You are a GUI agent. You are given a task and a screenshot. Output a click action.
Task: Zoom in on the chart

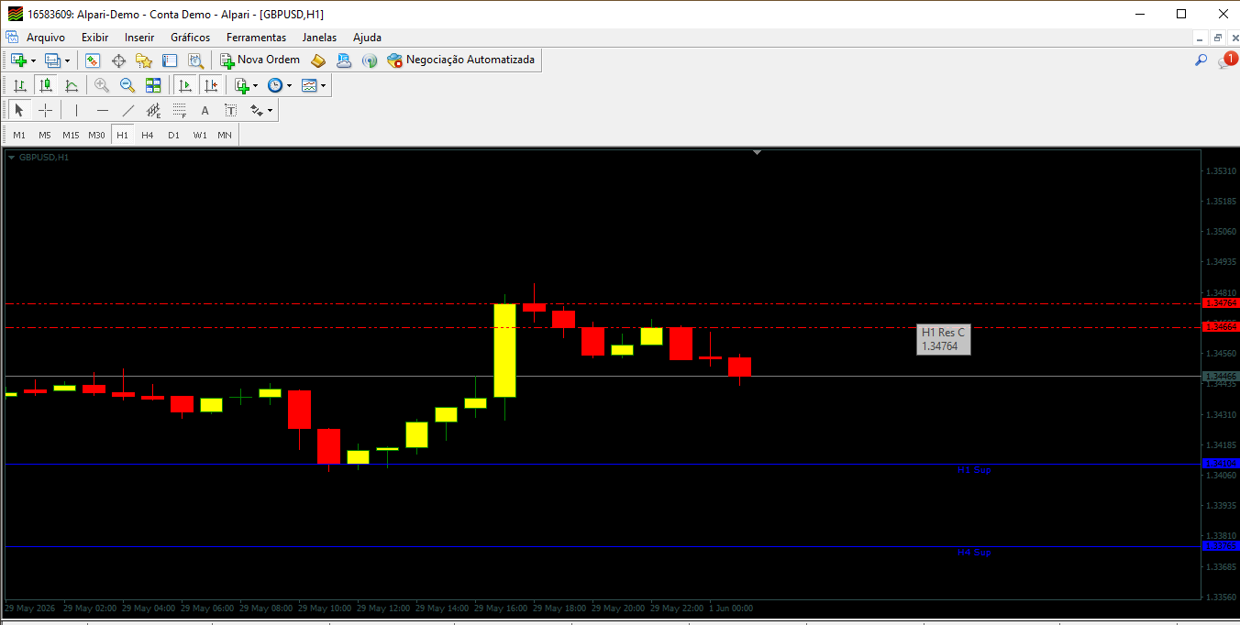tap(102, 85)
